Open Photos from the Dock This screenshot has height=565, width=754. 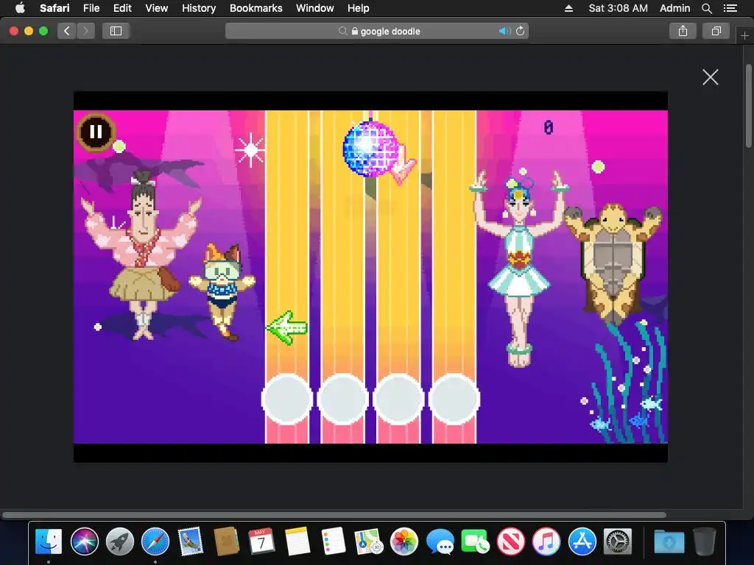point(404,541)
